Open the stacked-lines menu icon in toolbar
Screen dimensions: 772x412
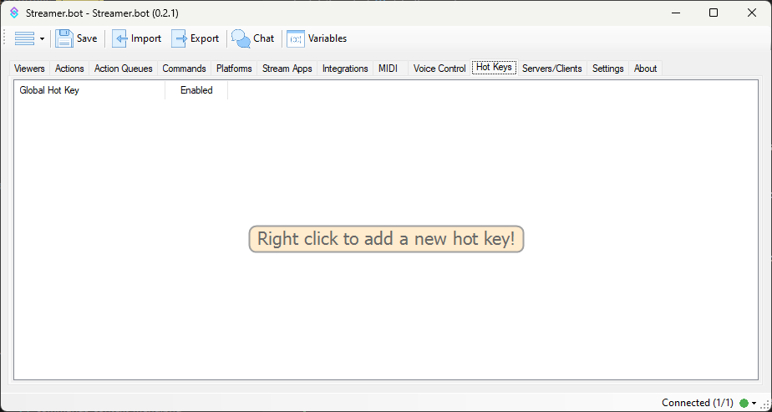[24, 38]
